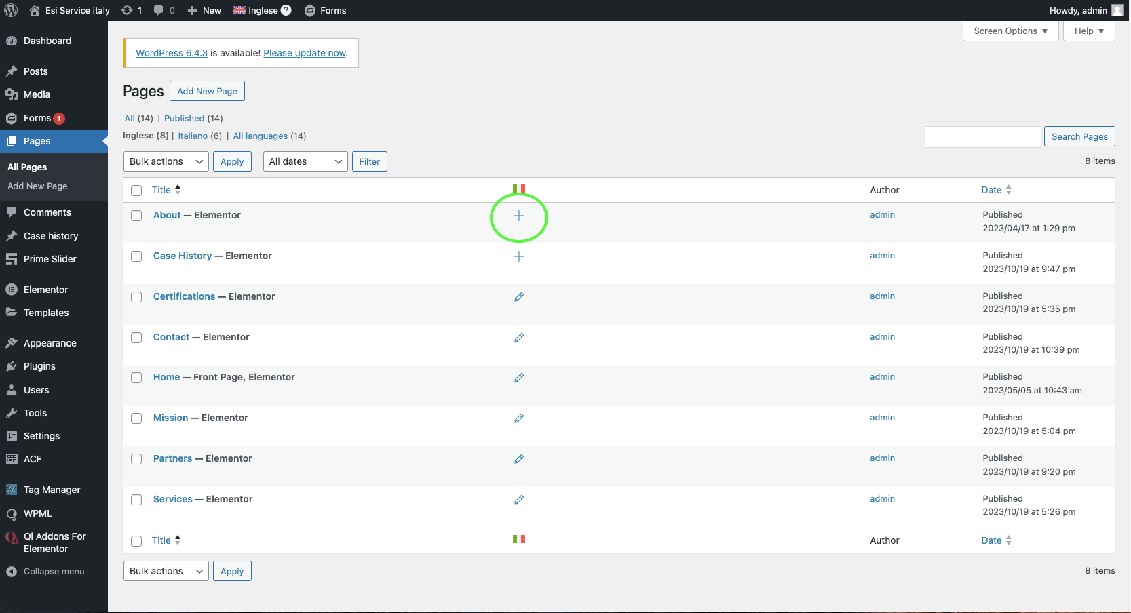Open the updates icon in admin bar
Viewport: 1131px width, 613px height.
[131, 10]
